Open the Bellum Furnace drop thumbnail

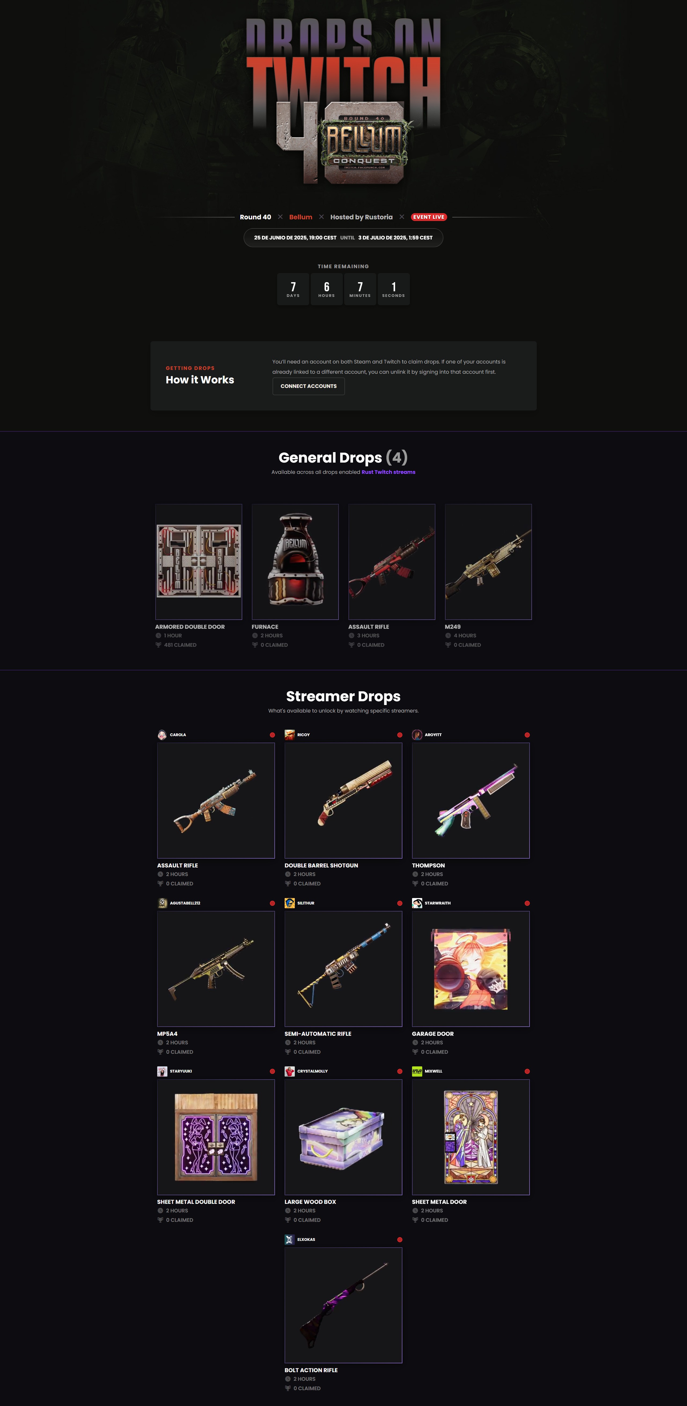click(295, 562)
